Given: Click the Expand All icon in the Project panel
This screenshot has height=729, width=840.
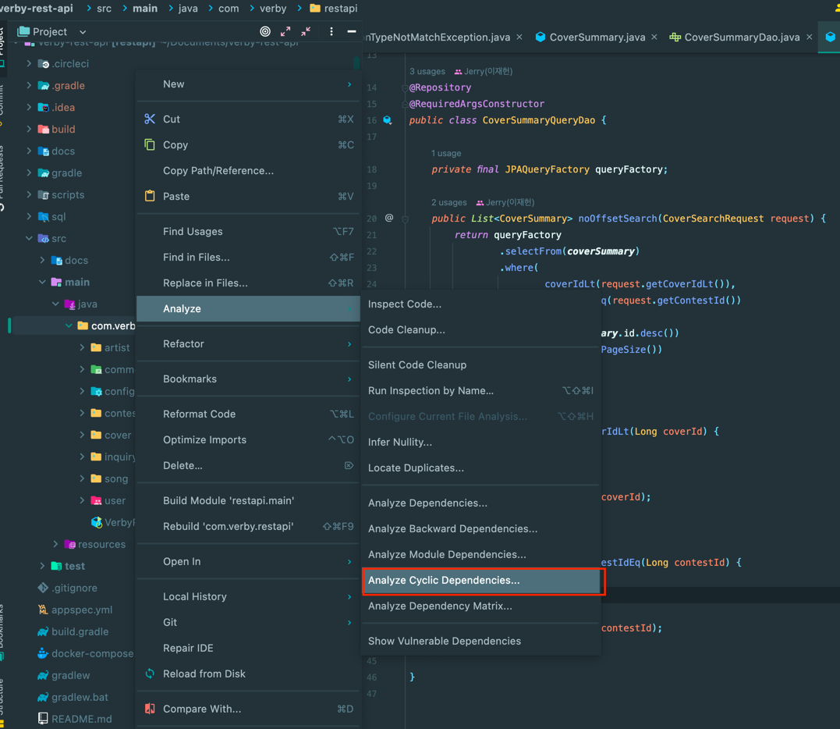Looking at the screenshot, I should click(285, 32).
